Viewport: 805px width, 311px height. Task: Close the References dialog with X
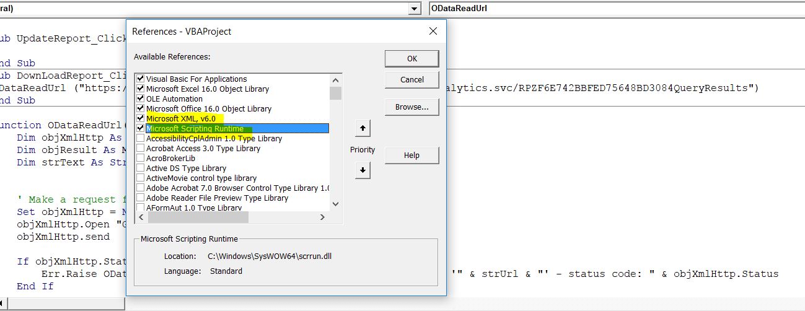433,31
